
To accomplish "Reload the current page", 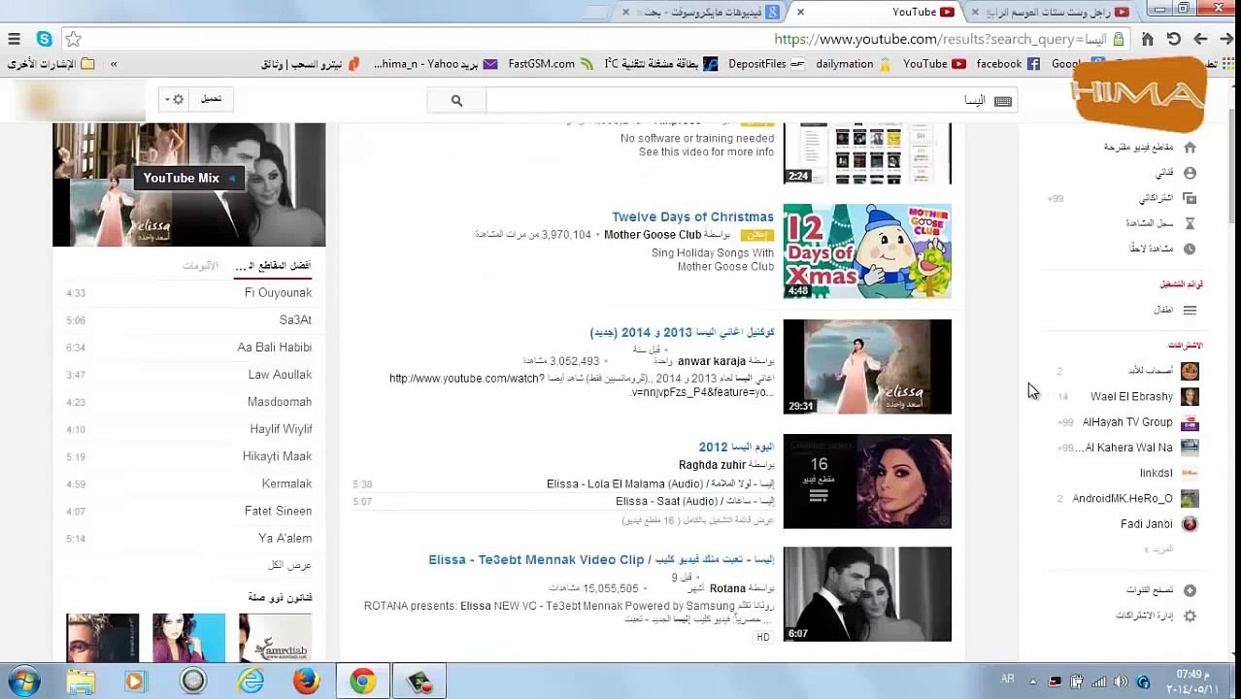I will coord(1173,39).
